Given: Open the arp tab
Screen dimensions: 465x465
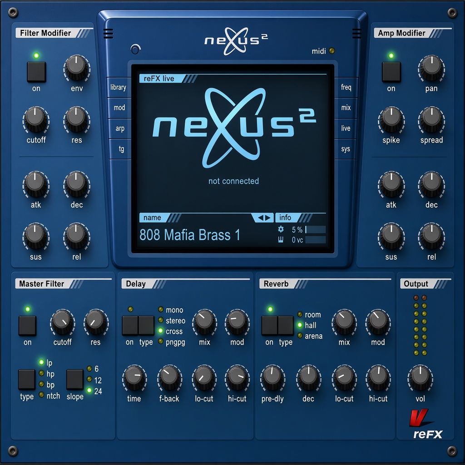Looking at the screenshot, I should (120, 129).
